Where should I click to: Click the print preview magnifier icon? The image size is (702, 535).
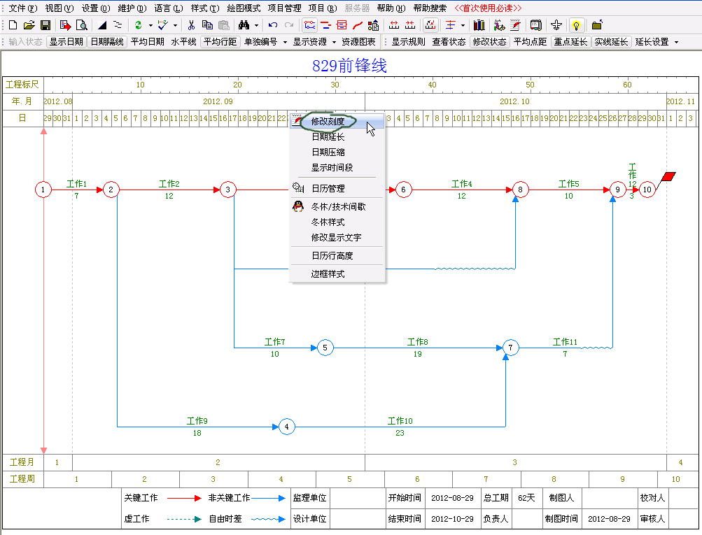[81, 25]
